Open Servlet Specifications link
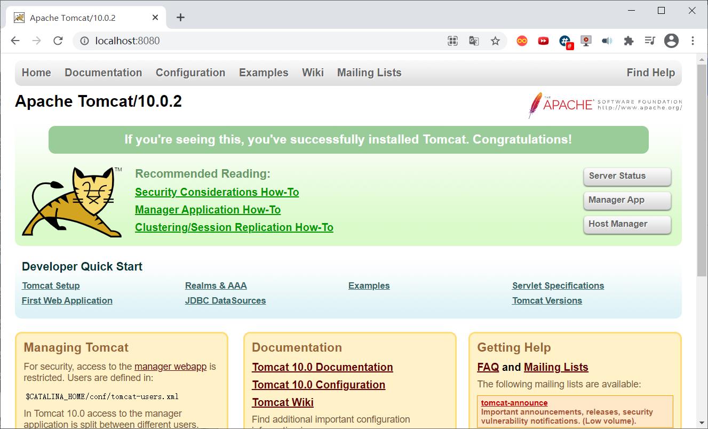708x429 pixels. click(558, 285)
